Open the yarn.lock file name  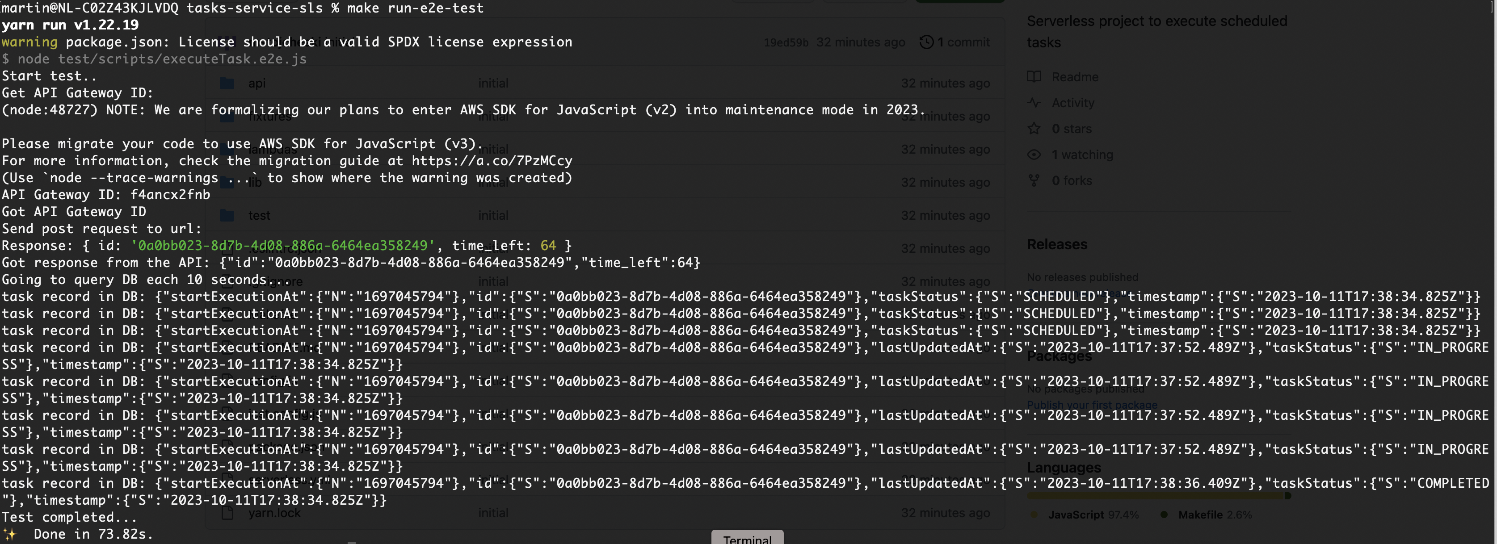click(274, 513)
